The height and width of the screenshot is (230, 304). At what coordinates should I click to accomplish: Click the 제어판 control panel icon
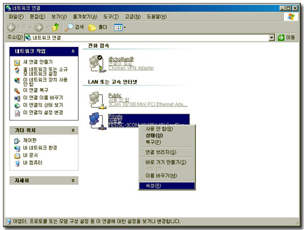[17, 141]
